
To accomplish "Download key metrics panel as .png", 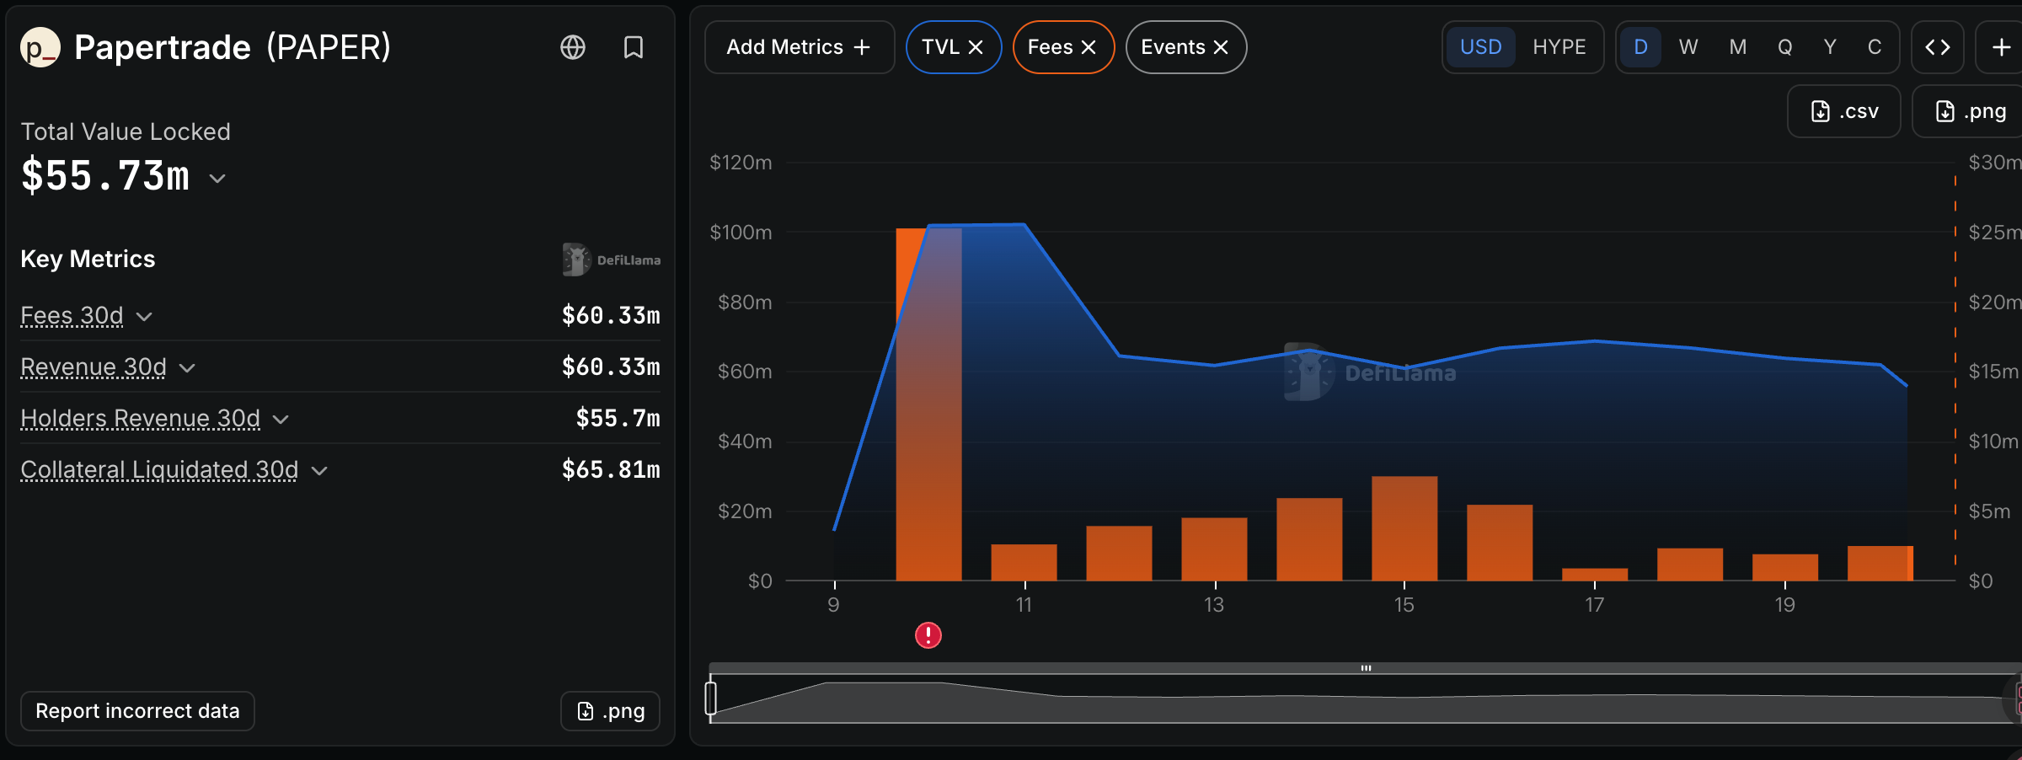I will (610, 711).
